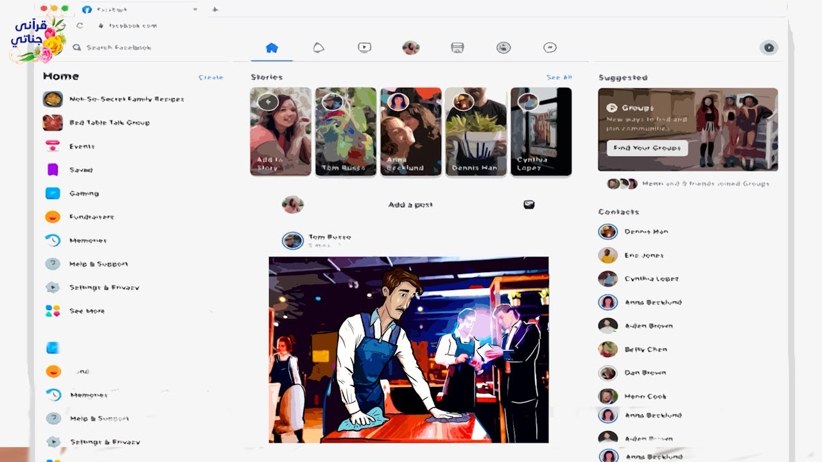The image size is (822, 462).
Task: Open Cynthia Lopez in Contacts
Action: tap(639, 278)
